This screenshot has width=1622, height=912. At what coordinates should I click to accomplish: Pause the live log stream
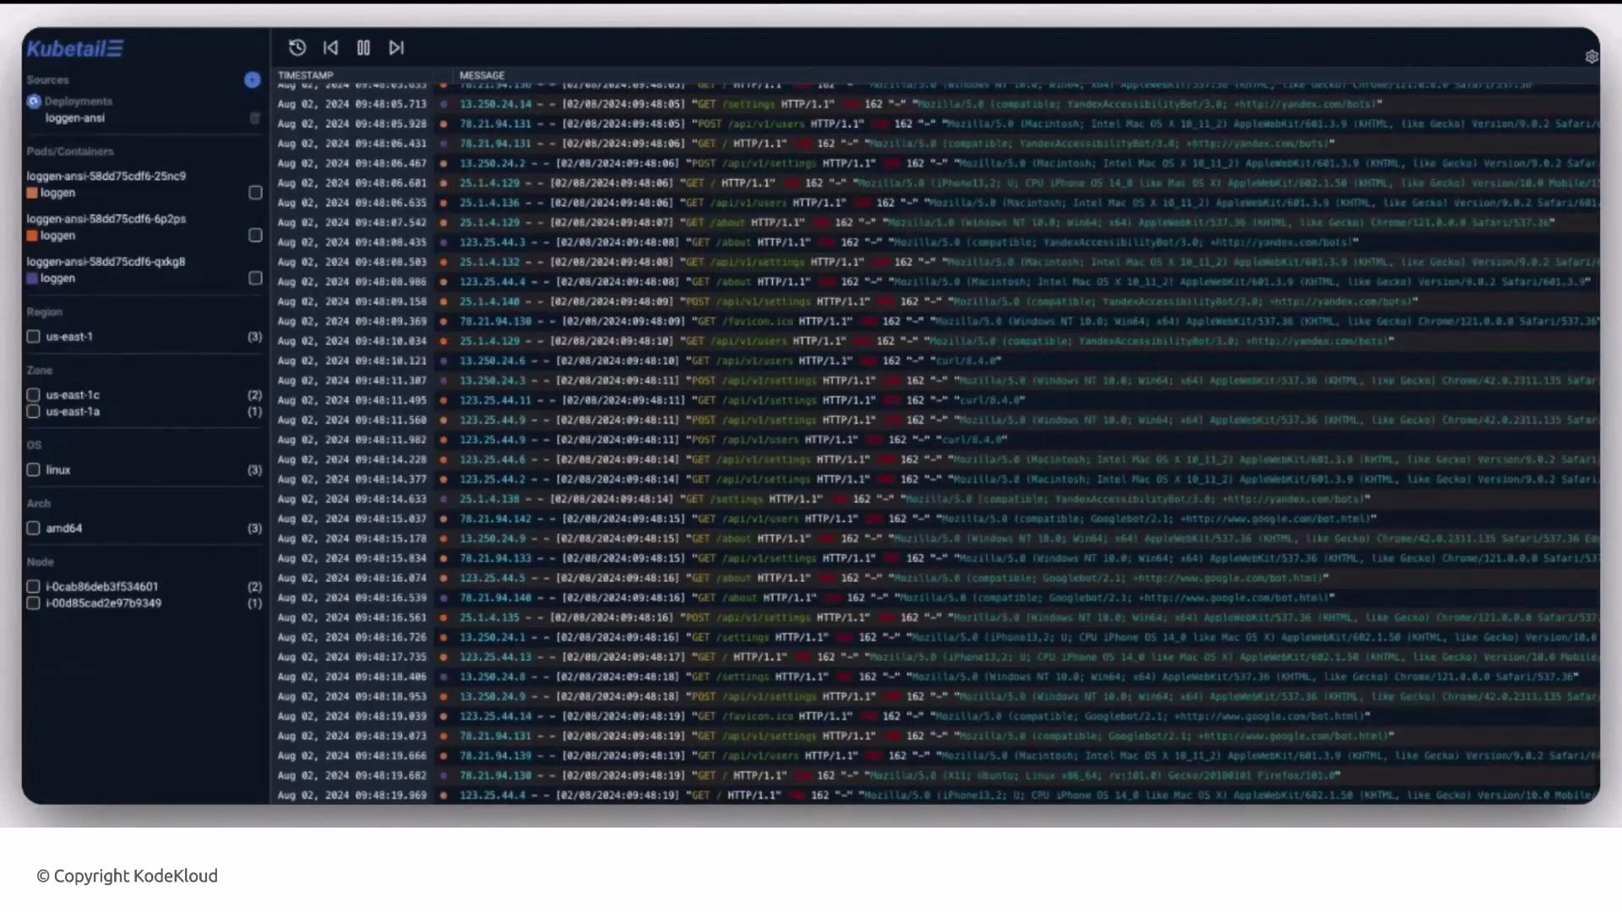(x=363, y=48)
